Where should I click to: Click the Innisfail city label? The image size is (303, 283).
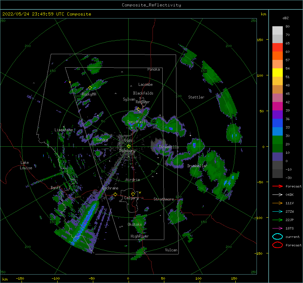(136, 122)
